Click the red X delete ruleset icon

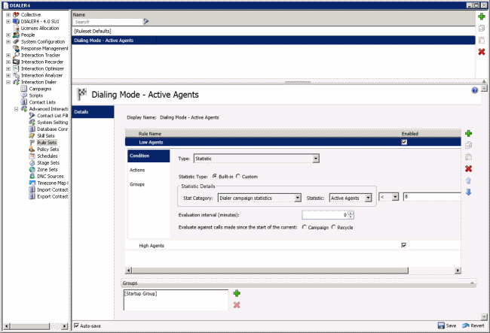[x=482, y=51]
